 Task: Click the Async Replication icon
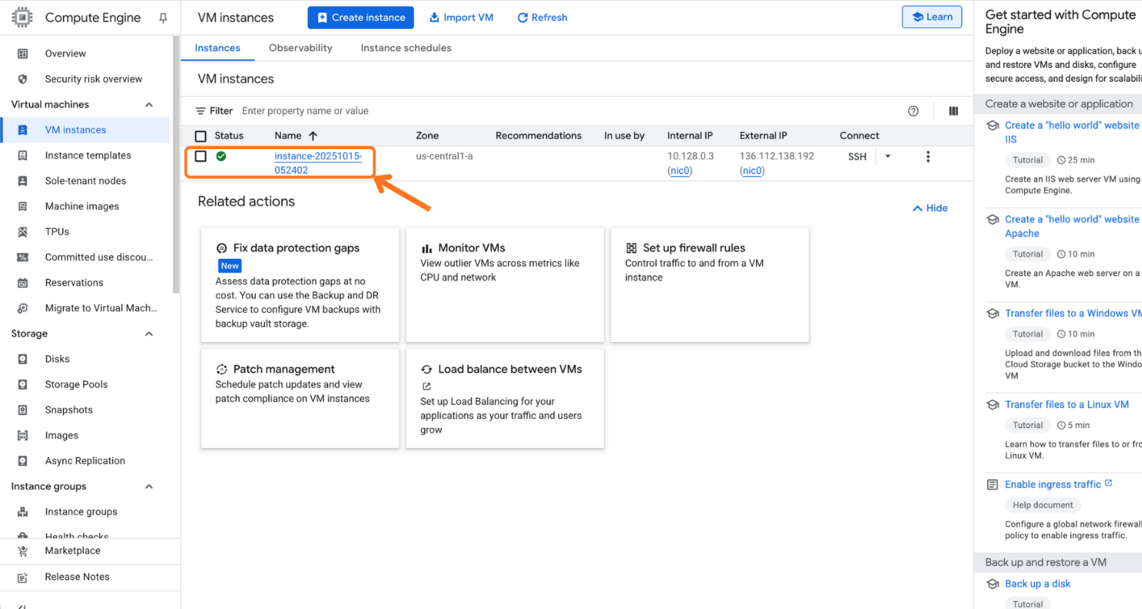pos(22,461)
